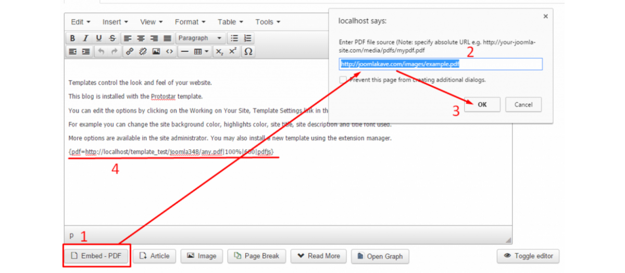Toggle italic formatting

(85, 38)
